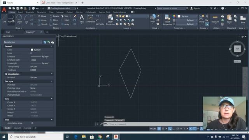Image resolution: width=249 pixels, height=140 pixels.
Task: Select the Line drawing tool
Action: pos(4,19)
